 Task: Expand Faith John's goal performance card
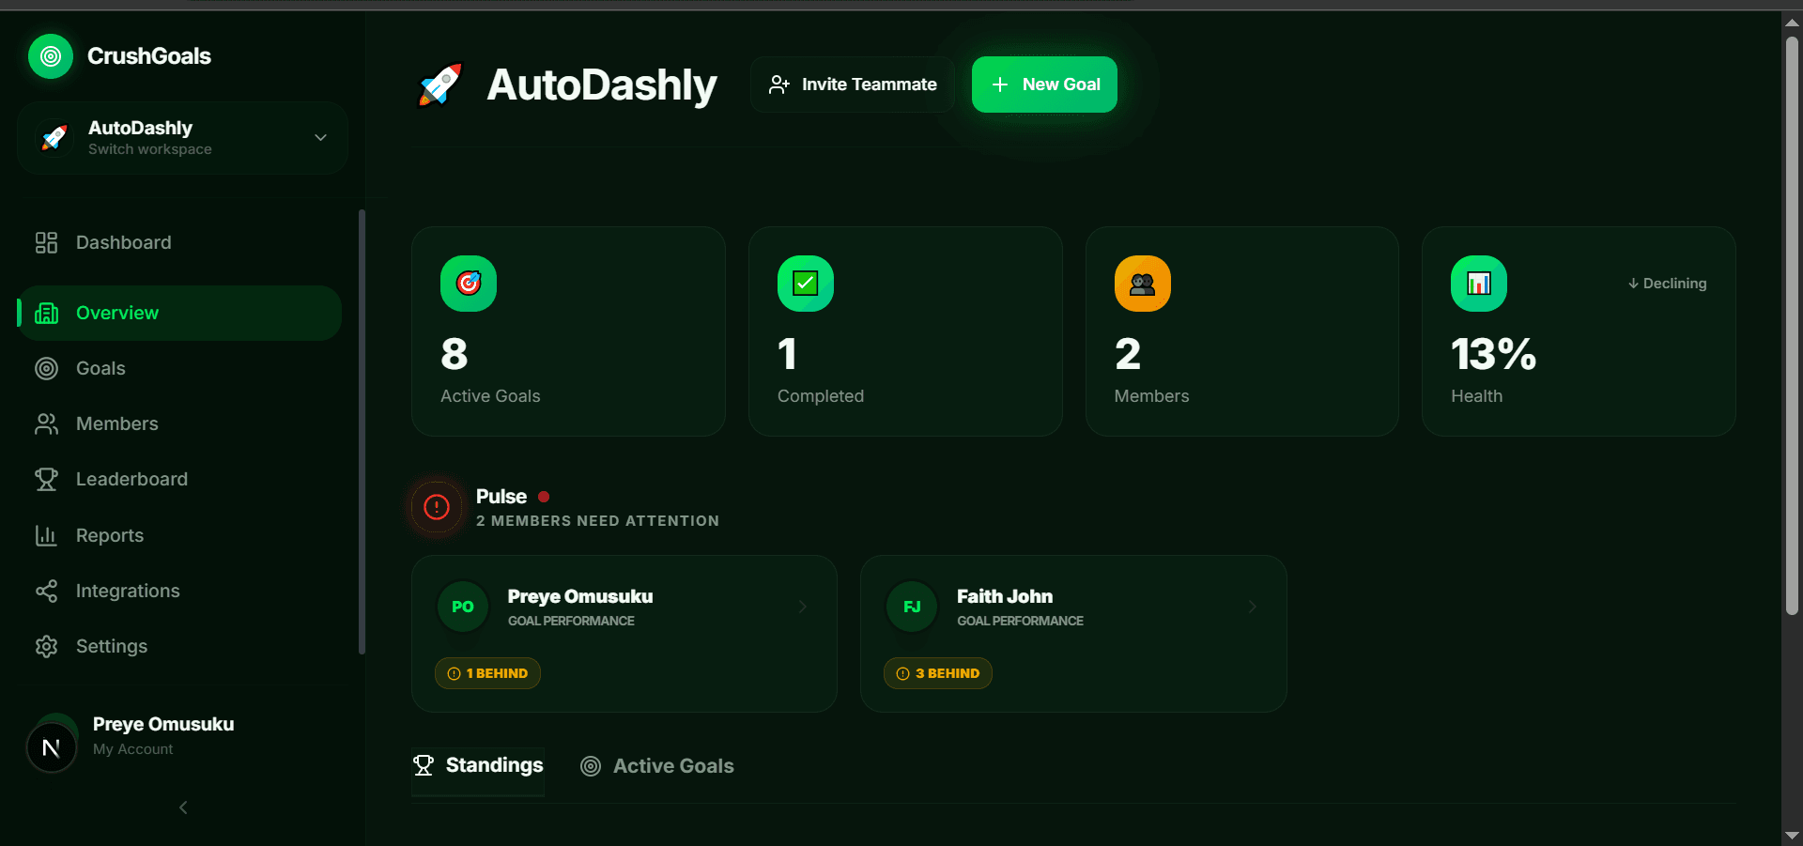click(x=1252, y=607)
